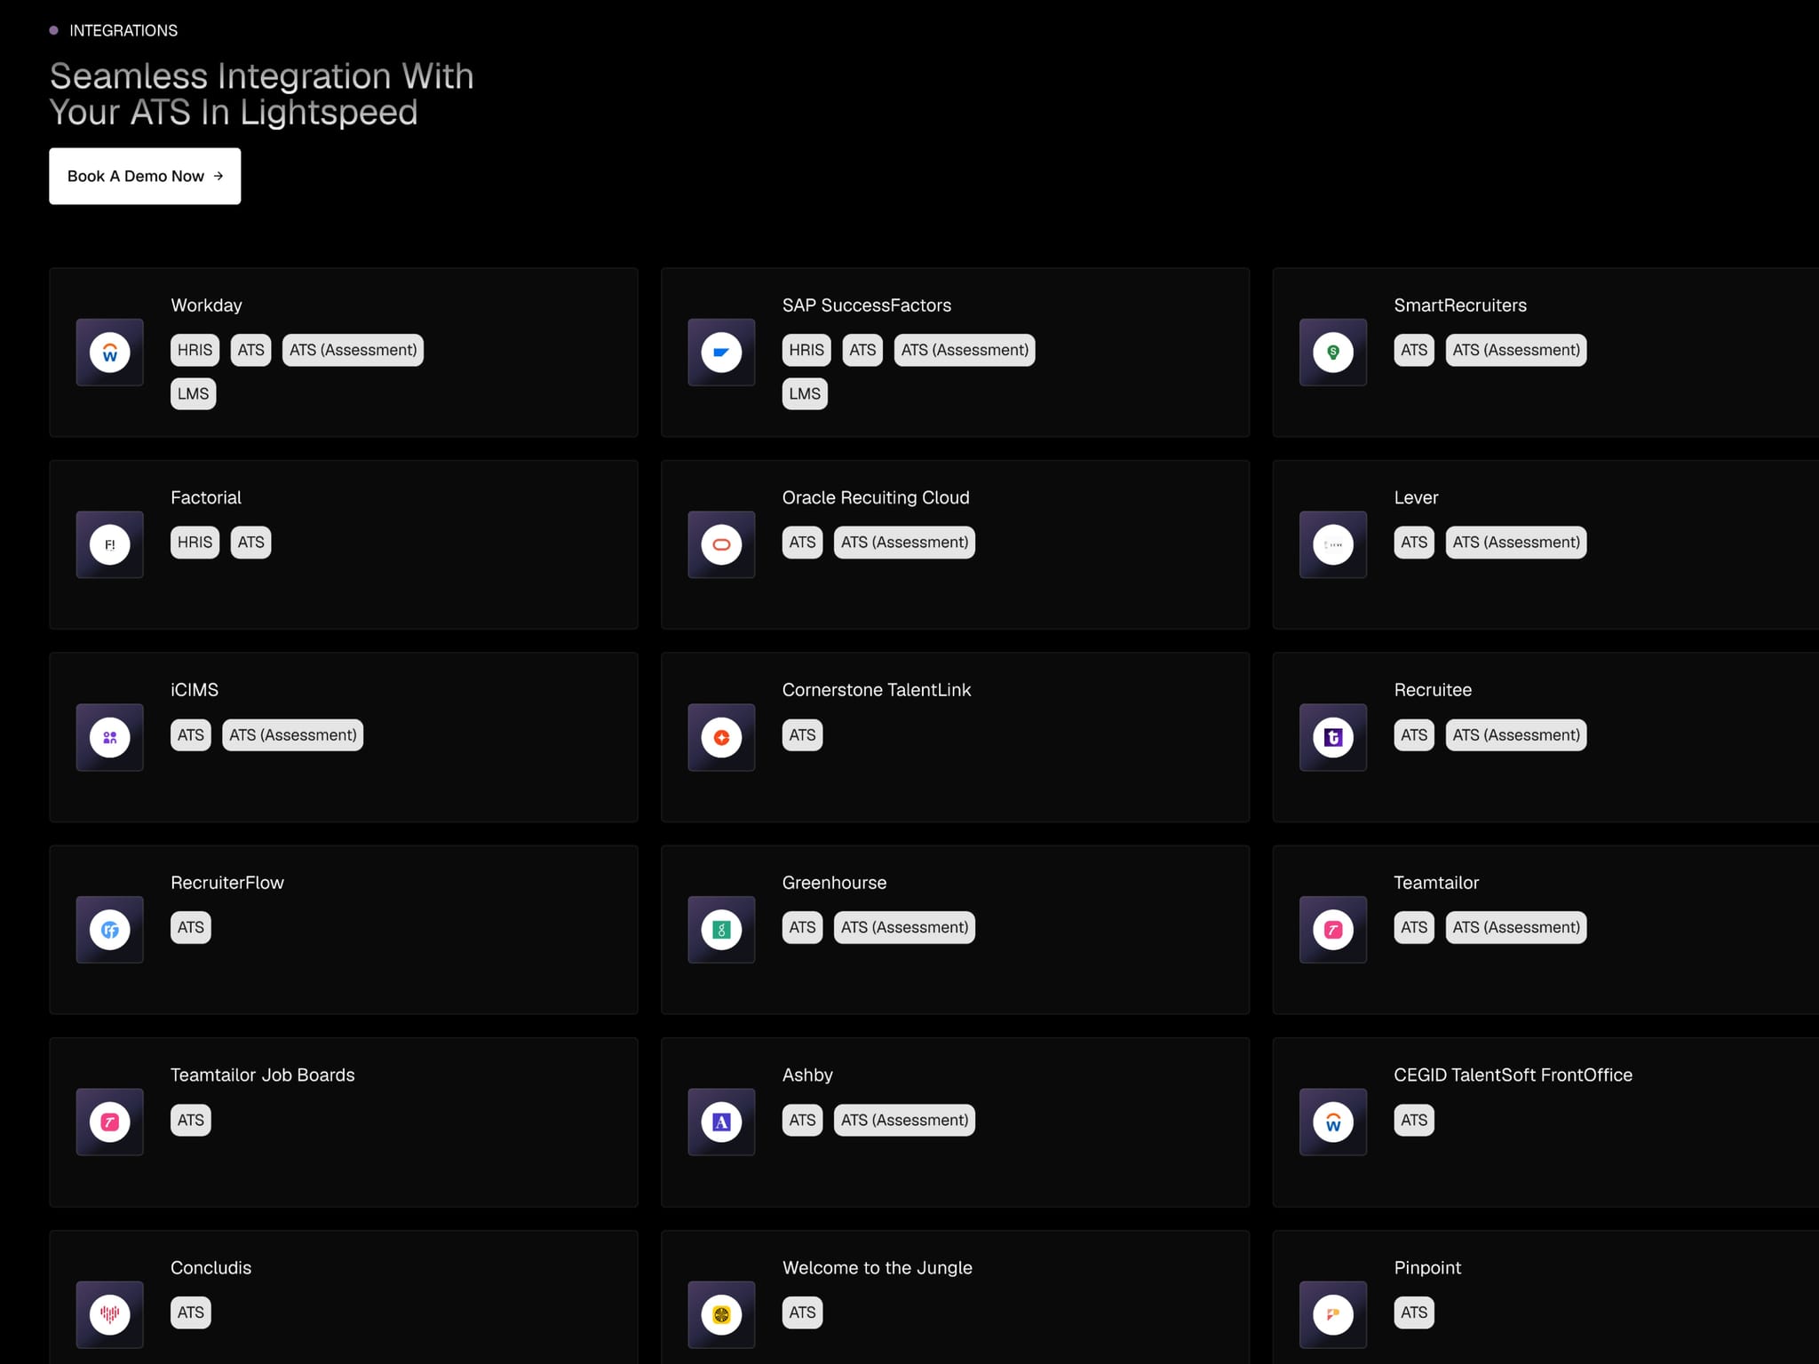Click the Greenhouse logo icon
1819x1364 pixels.
[721, 930]
